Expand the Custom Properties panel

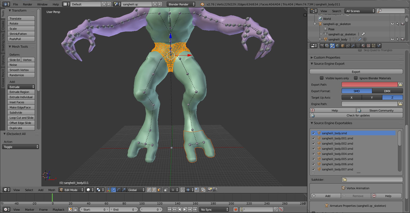point(327,58)
